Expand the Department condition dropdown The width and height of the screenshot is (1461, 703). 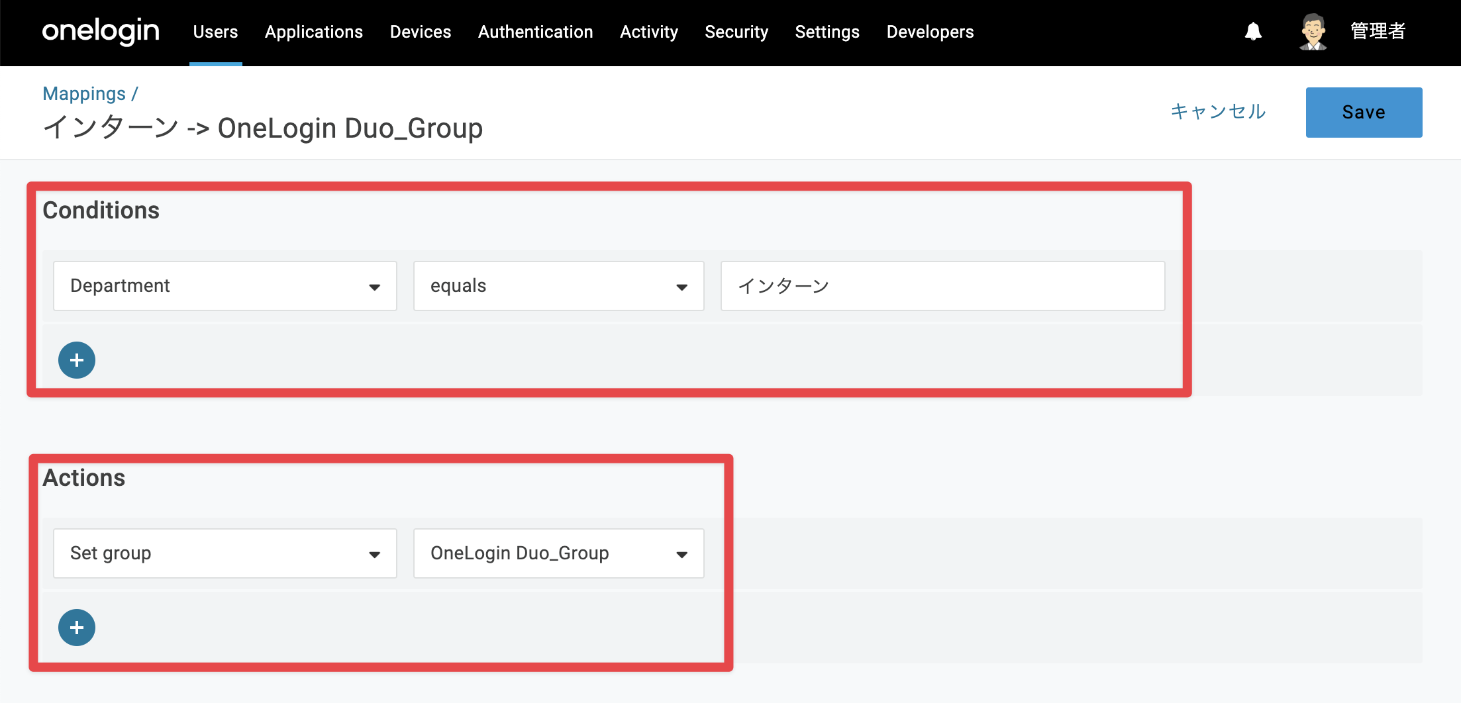point(225,286)
